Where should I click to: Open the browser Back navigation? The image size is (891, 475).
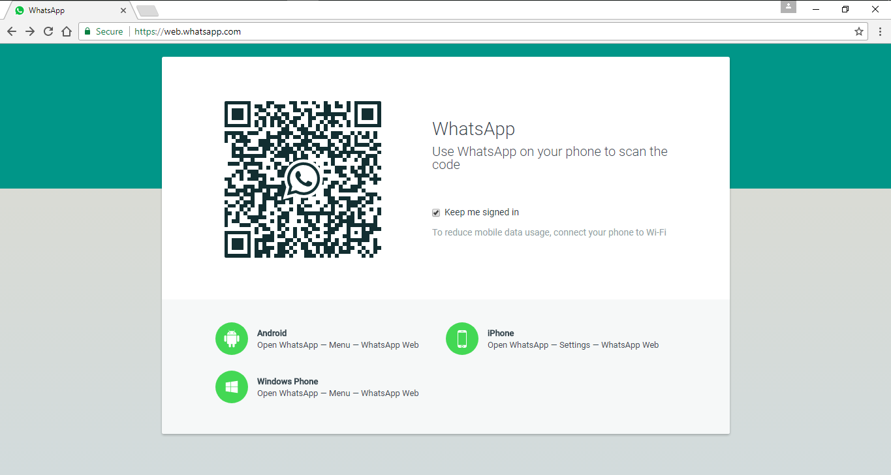[x=11, y=31]
